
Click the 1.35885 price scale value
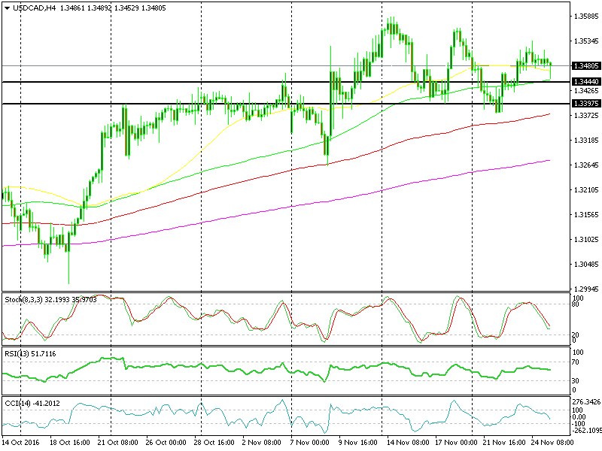(586, 17)
